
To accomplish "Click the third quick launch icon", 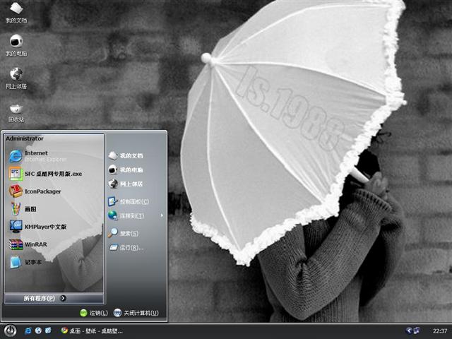I will point(48,331).
